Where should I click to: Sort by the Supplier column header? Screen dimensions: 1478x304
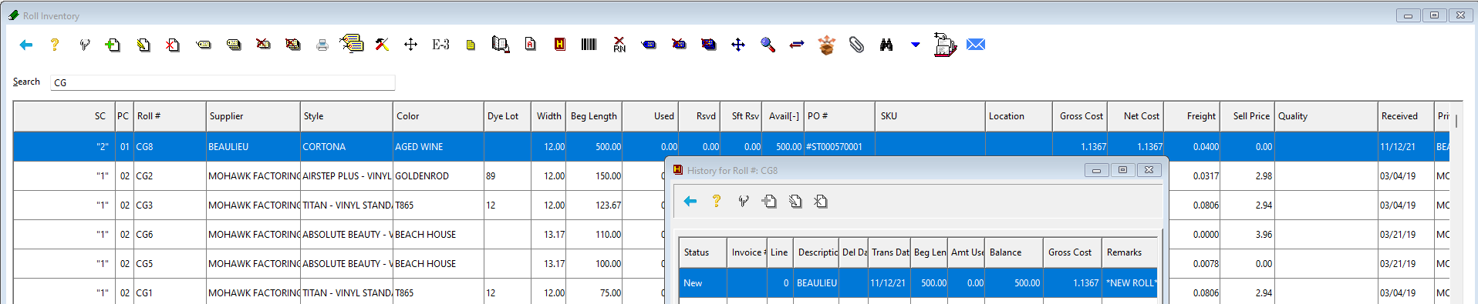(253, 116)
